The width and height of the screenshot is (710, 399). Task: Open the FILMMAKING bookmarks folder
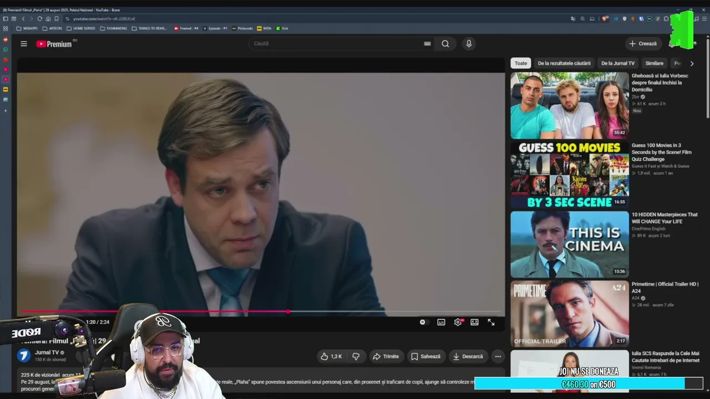114,28
